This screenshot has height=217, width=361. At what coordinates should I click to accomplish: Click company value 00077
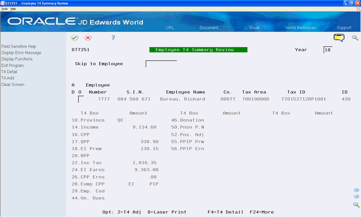[228, 99]
